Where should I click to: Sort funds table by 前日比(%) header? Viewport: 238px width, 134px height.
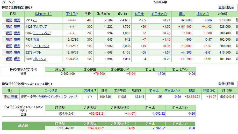(172, 91)
